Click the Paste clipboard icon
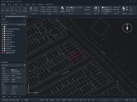 tap(124, 9)
